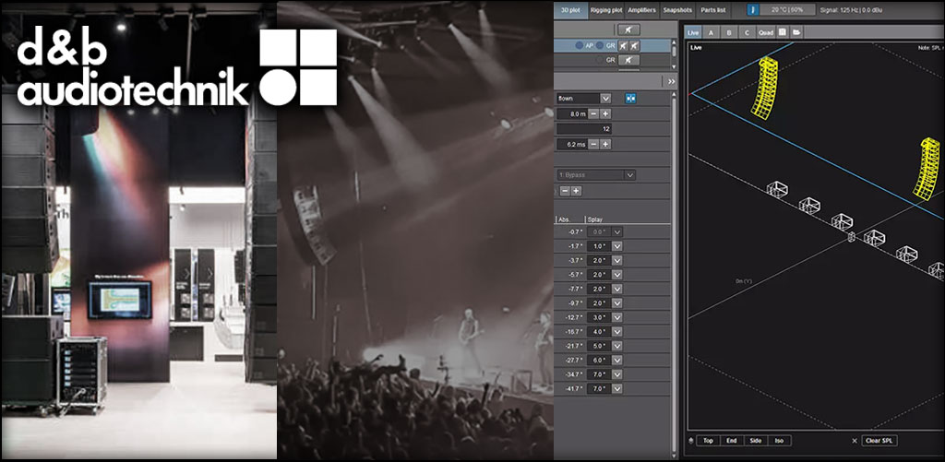Open the Parts list tab
Viewport: 945px width, 462px height.
(713, 10)
